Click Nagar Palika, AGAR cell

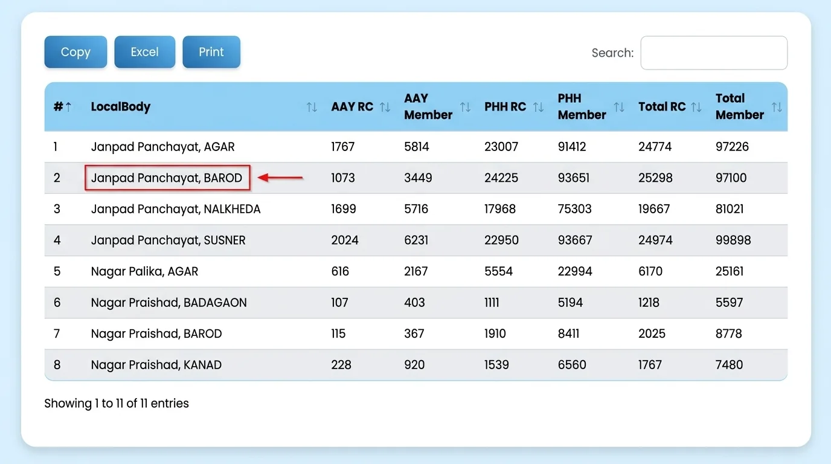tap(145, 271)
